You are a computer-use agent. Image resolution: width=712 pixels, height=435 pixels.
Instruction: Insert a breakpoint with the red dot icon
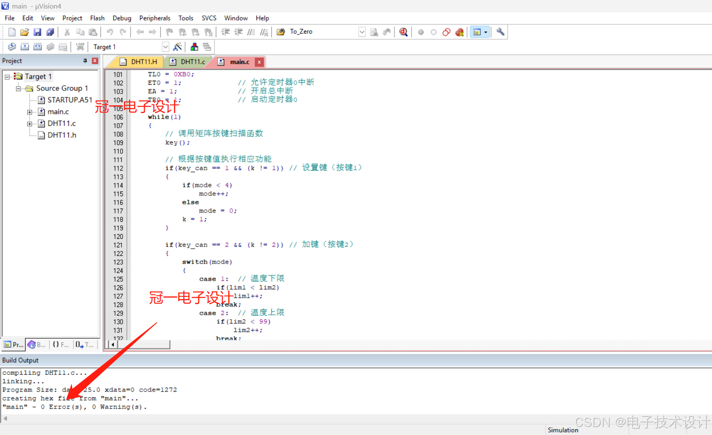click(421, 32)
